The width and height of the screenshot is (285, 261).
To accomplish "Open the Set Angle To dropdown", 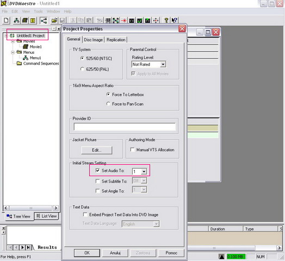I will [144, 190].
